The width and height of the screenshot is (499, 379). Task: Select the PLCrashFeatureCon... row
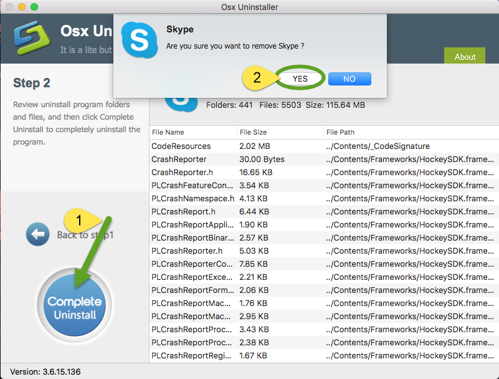click(x=324, y=185)
